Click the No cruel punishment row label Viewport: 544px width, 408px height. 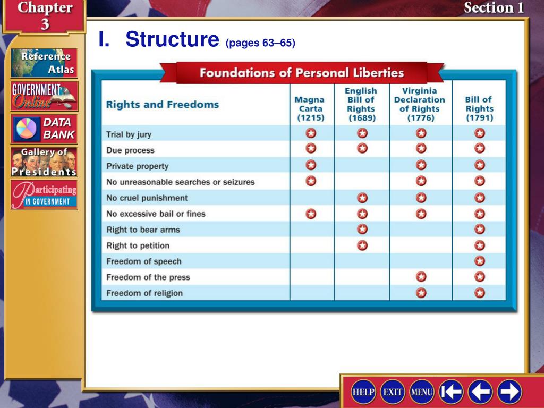pyautogui.click(x=147, y=198)
